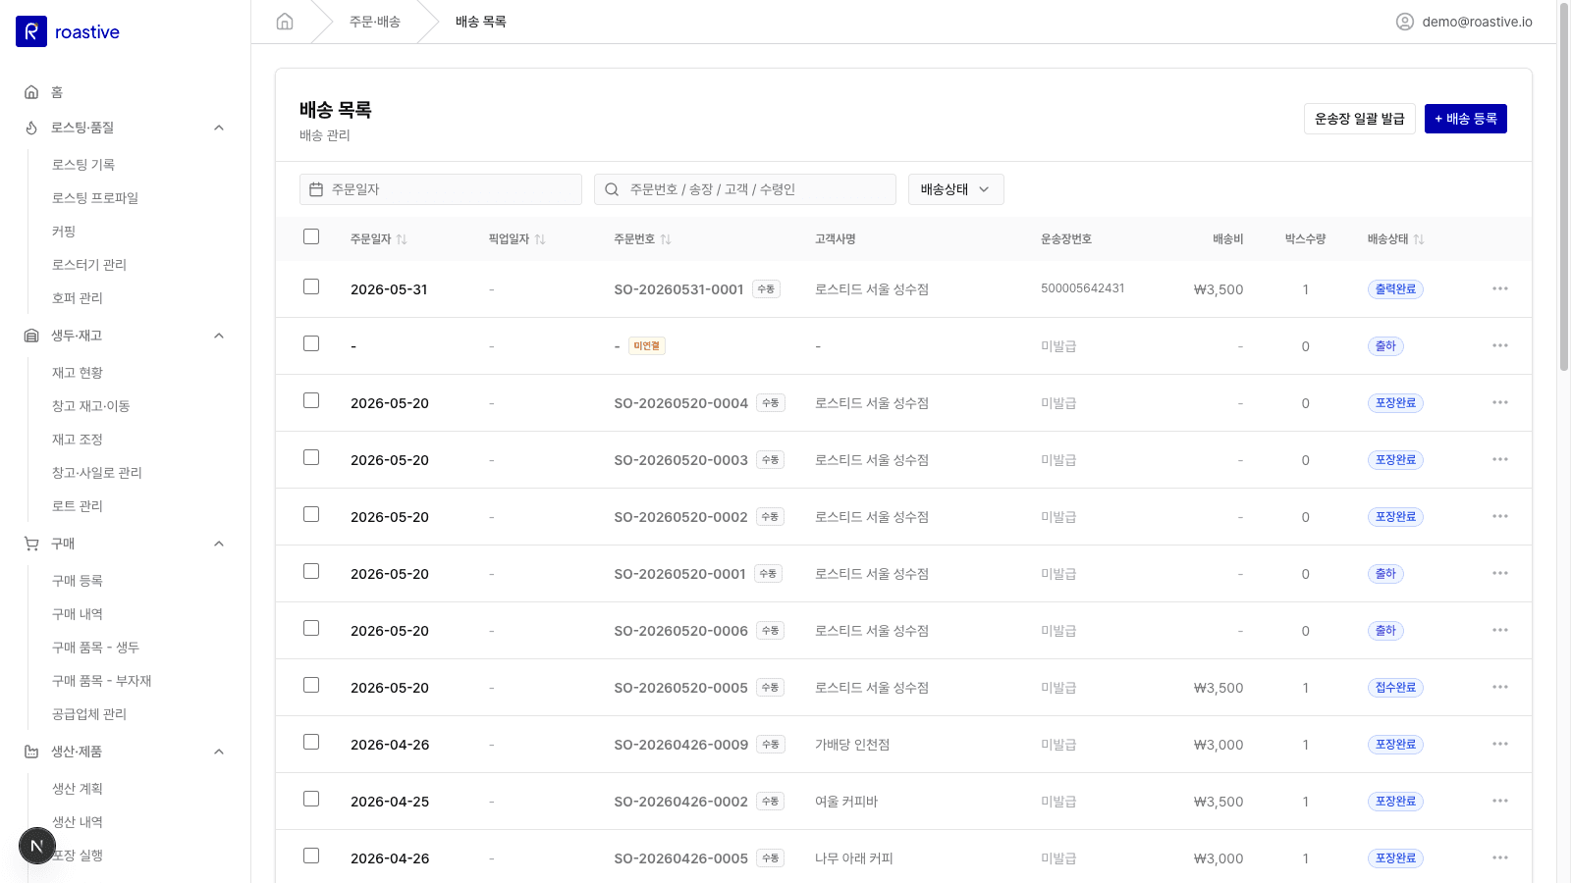Check the row SO-20260520-0006

pyautogui.click(x=311, y=628)
